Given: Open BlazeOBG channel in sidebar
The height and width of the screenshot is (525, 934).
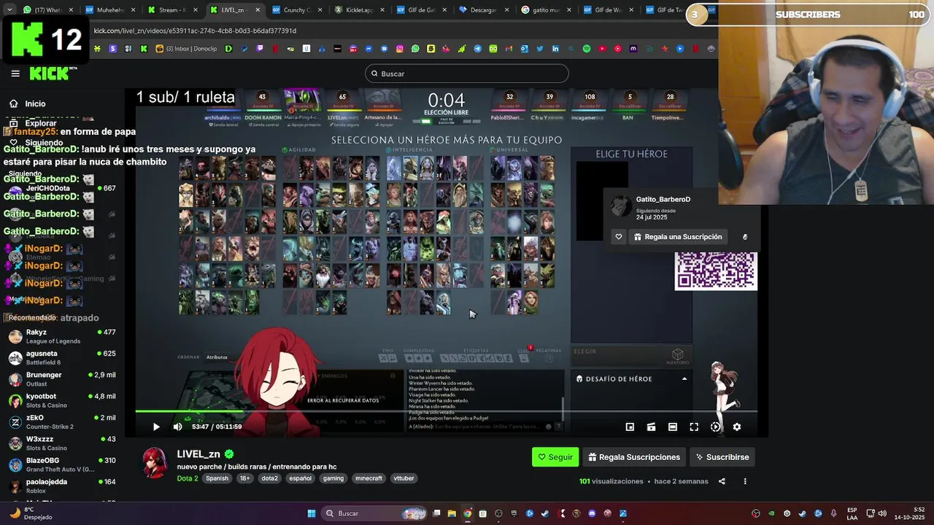Looking at the screenshot, I should coord(62,465).
